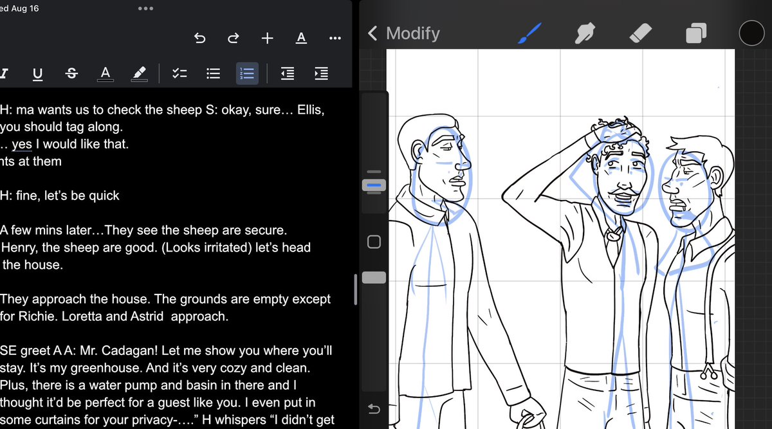Tap undo arrow in Procreate sidebar
The height and width of the screenshot is (429, 772).
(374, 408)
